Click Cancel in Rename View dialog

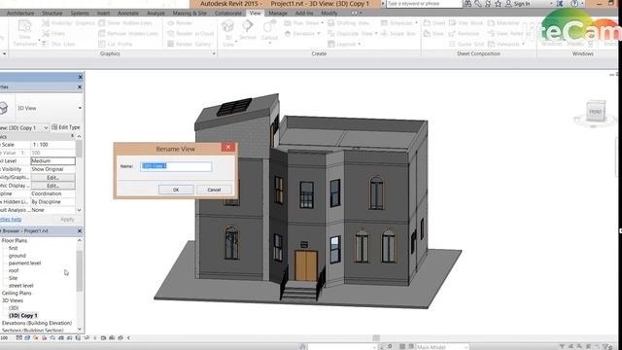coord(214,190)
